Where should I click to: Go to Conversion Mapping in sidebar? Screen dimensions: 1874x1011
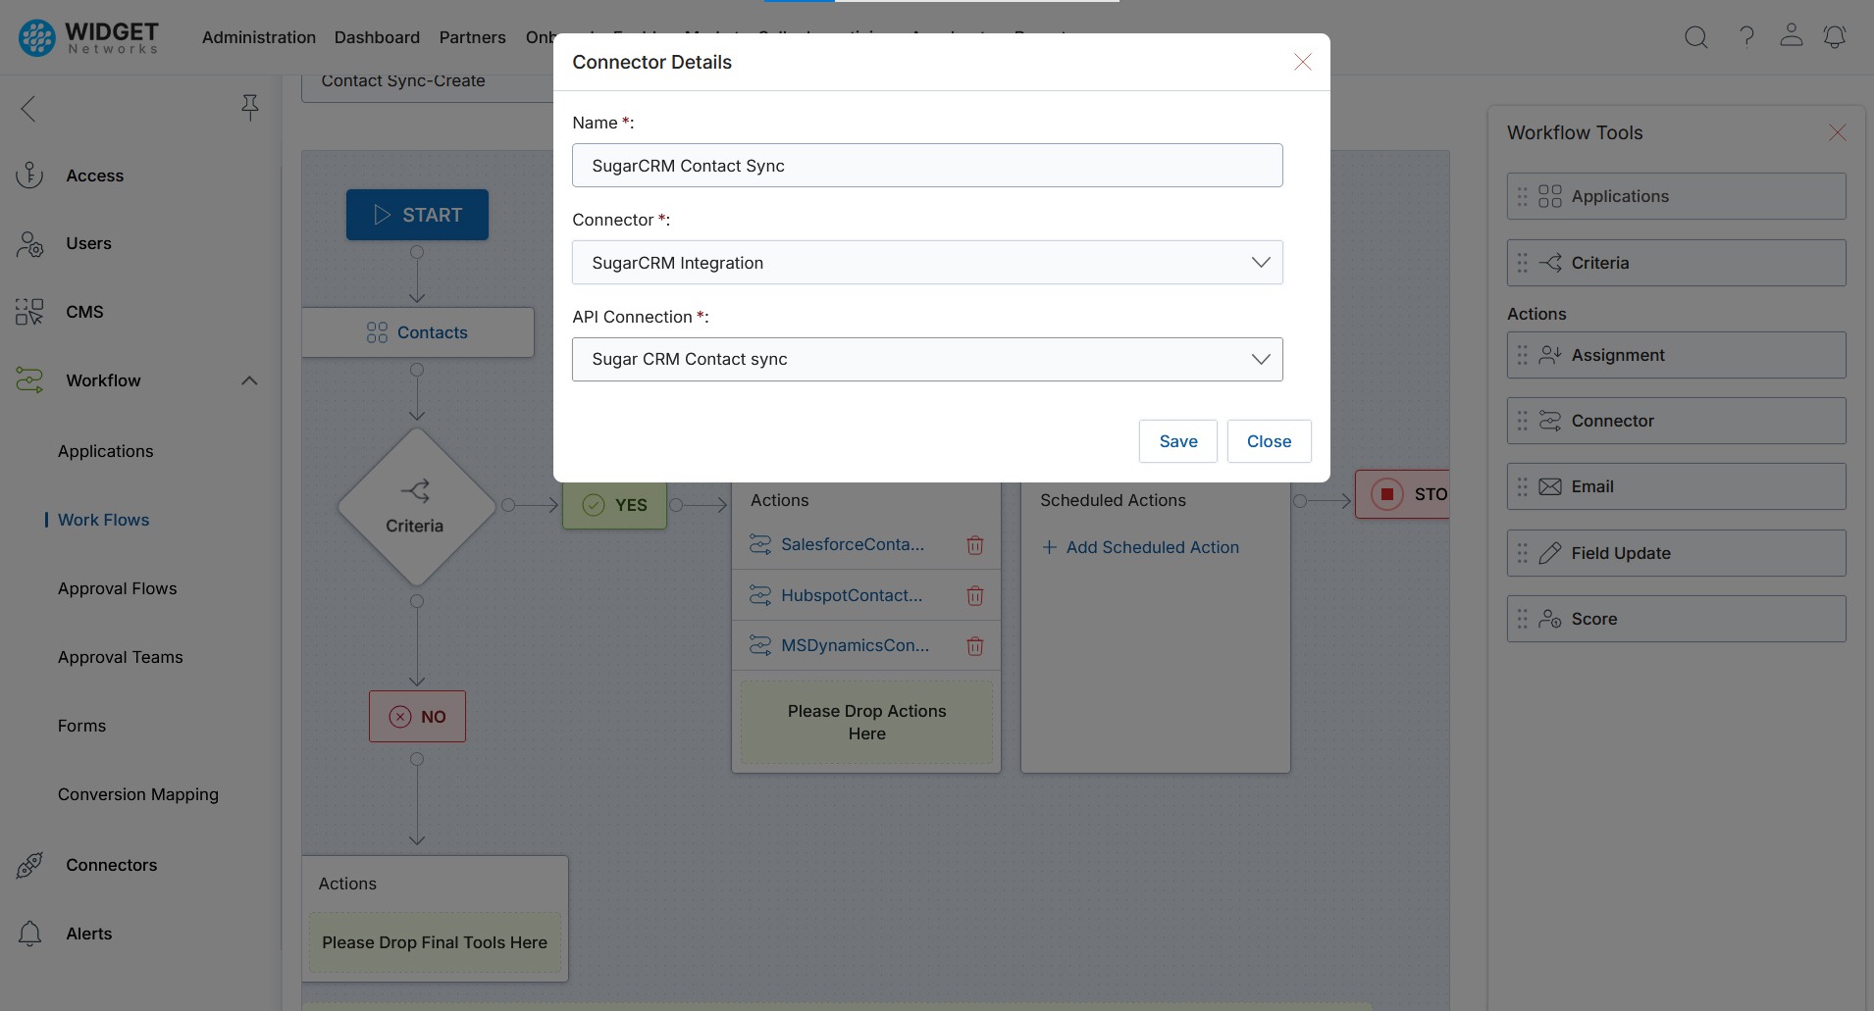[138, 794]
